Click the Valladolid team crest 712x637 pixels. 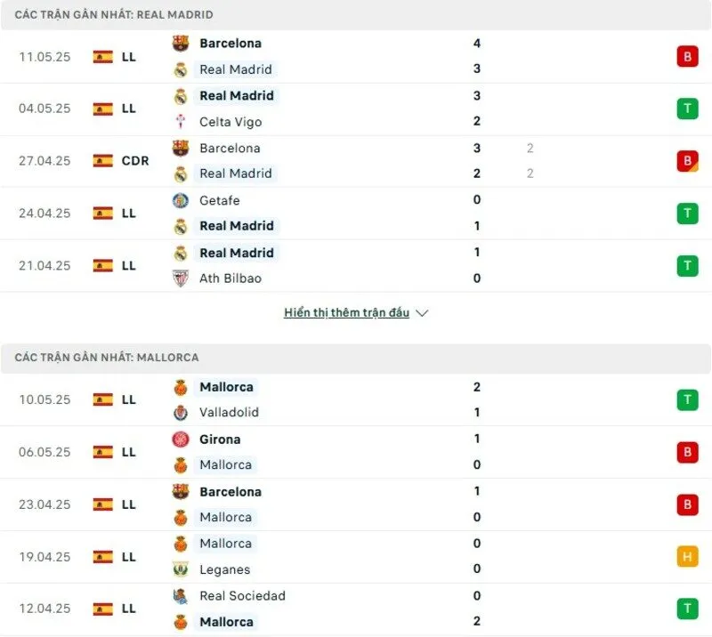(x=181, y=412)
